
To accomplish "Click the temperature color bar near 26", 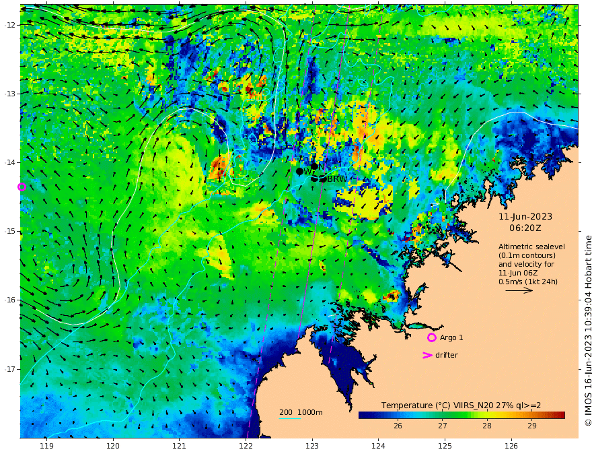I will [398, 415].
